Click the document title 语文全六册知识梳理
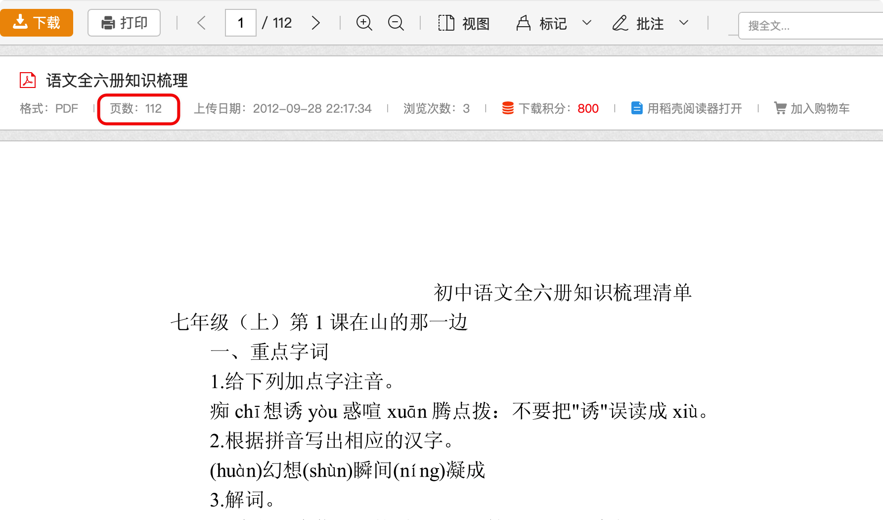The height and width of the screenshot is (520, 883). pos(117,81)
